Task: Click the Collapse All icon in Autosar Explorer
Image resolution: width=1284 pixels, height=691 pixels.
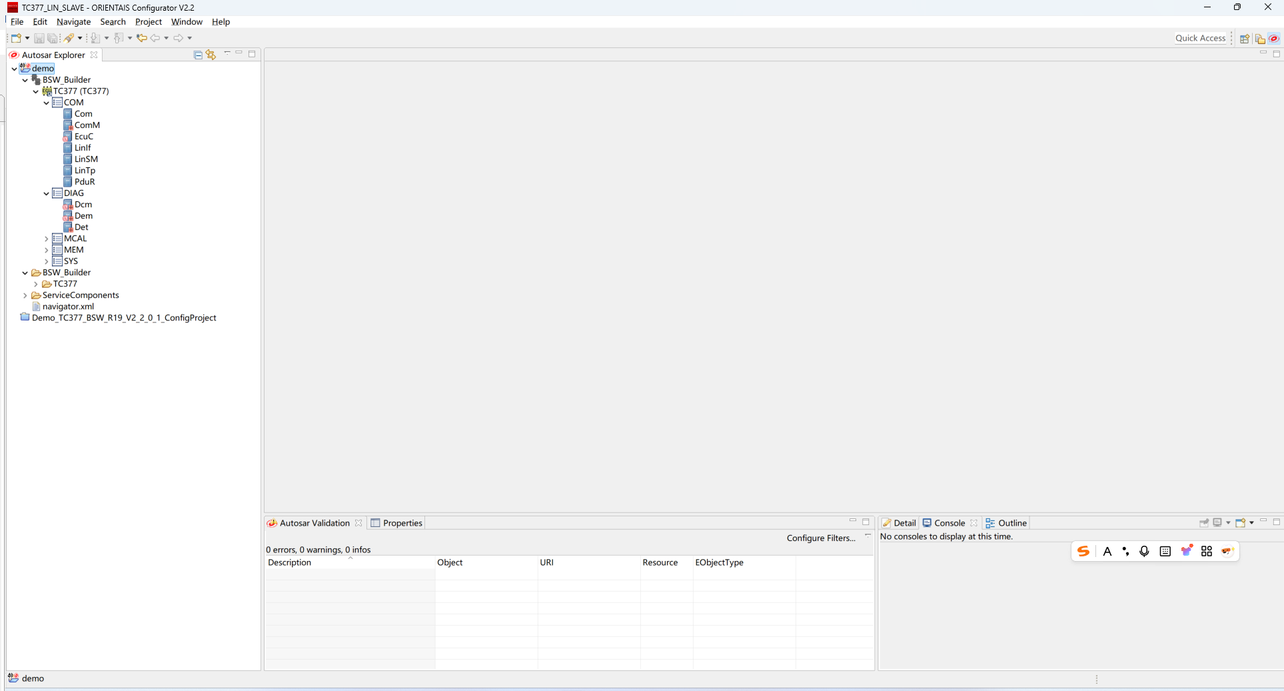Action: [198, 55]
